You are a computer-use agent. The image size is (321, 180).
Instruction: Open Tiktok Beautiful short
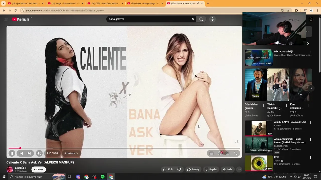[x=278, y=85]
